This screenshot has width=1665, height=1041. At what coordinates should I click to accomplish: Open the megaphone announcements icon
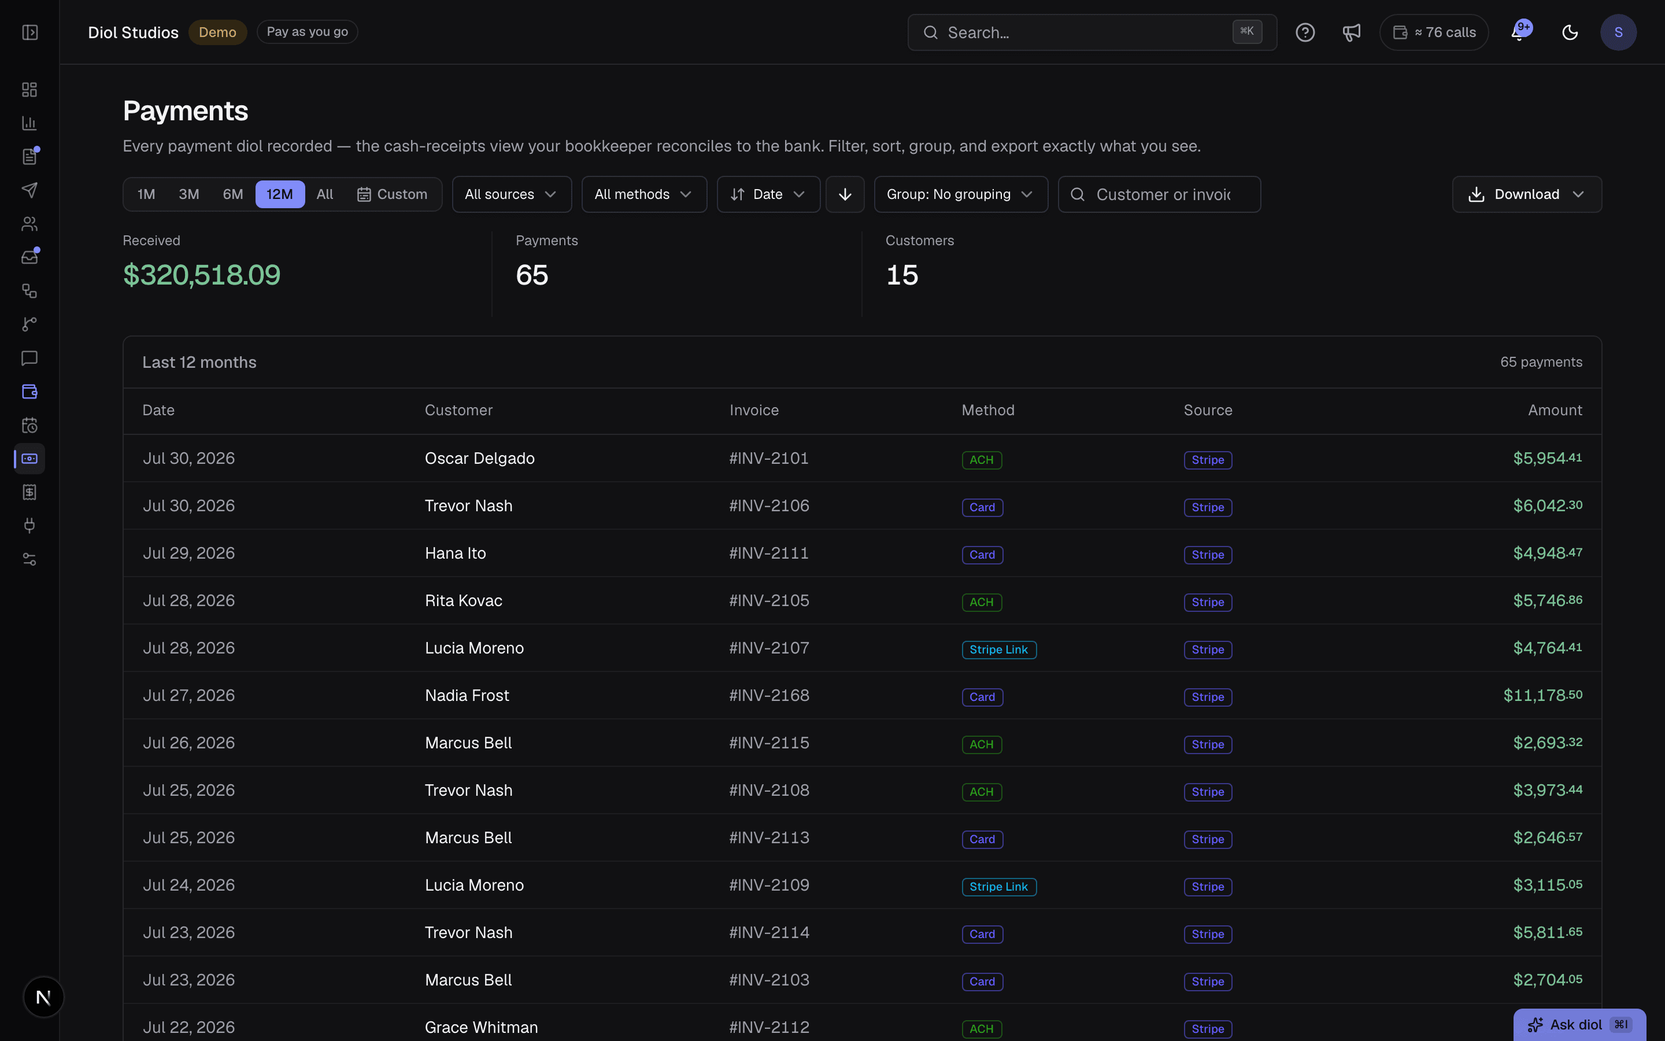(1351, 32)
